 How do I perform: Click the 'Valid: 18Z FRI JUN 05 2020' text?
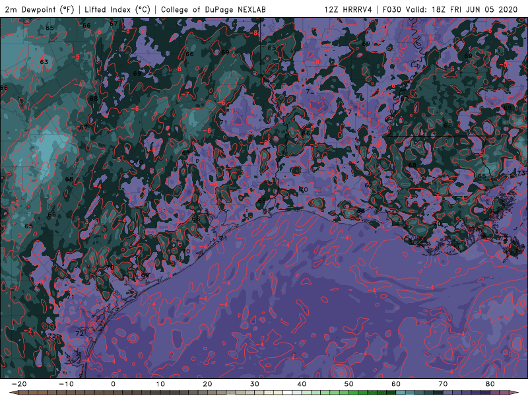[461, 9]
